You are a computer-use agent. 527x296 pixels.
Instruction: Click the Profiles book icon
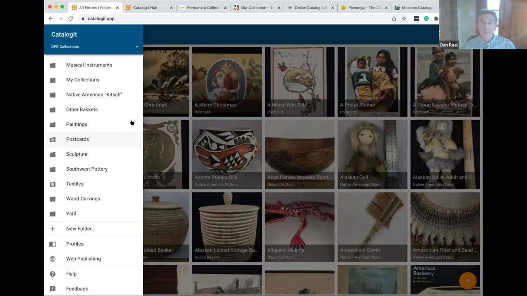click(53, 244)
